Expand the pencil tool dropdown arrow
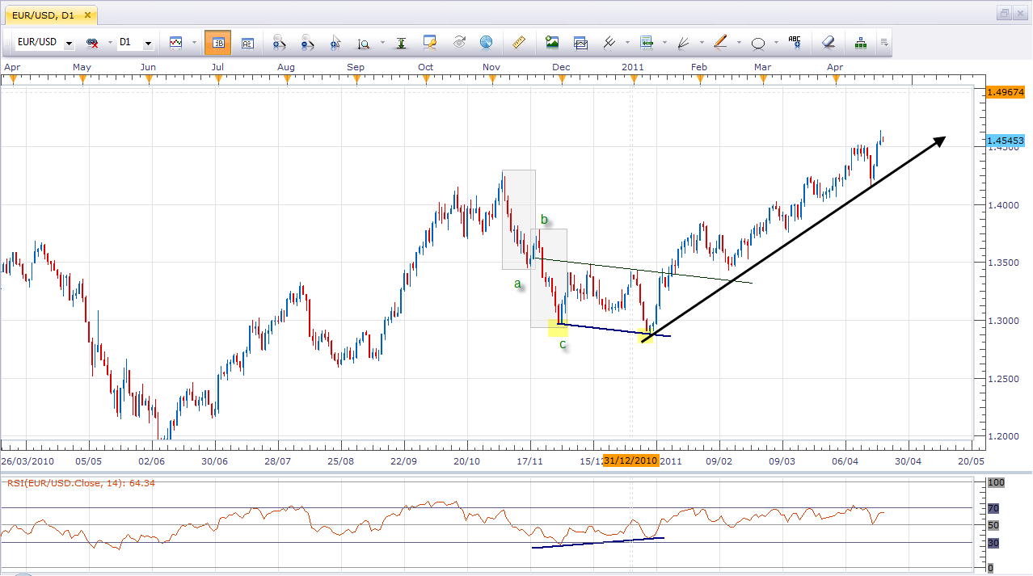This screenshot has height=576, width=1033. (x=739, y=43)
